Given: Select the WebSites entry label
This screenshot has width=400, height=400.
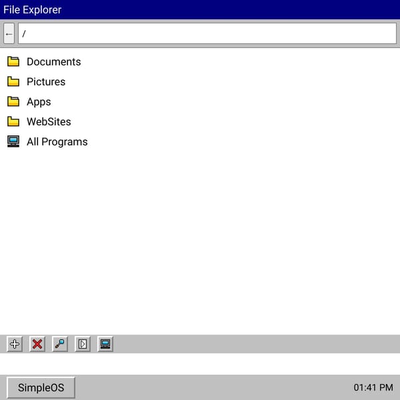Looking at the screenshot, I should pyautogui.click(x=49, y=122).
